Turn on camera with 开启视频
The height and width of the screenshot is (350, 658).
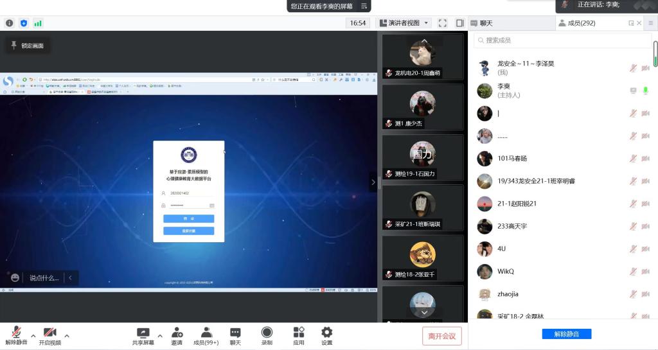point(49,335)
